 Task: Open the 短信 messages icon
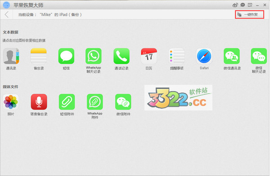66,56
